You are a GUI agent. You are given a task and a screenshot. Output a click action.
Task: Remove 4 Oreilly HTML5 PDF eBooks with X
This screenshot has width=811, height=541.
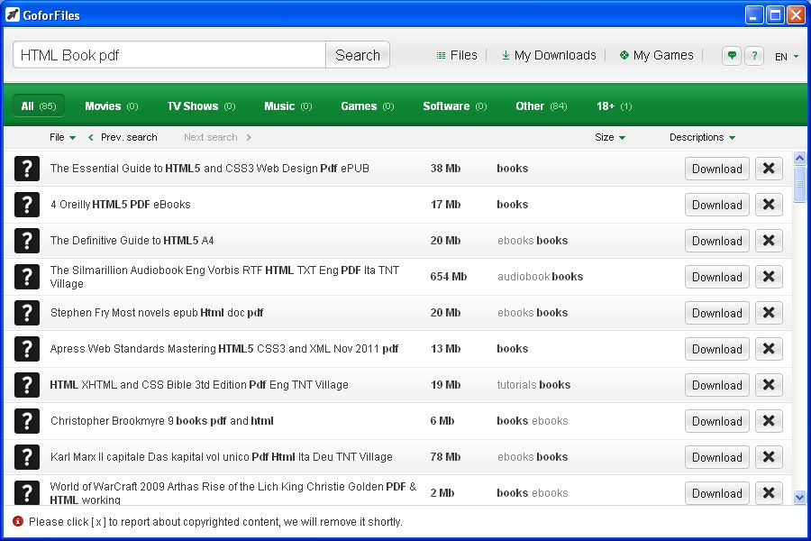tap(769, 205)
